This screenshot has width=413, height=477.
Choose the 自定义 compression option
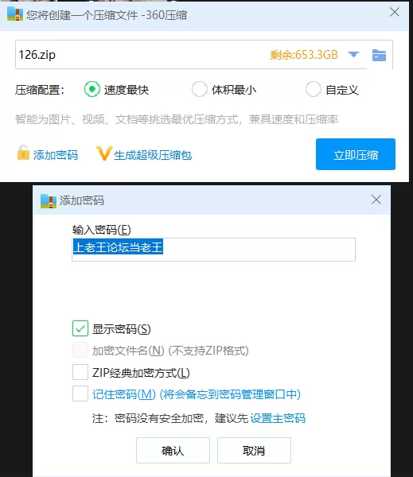pos(314,89)
